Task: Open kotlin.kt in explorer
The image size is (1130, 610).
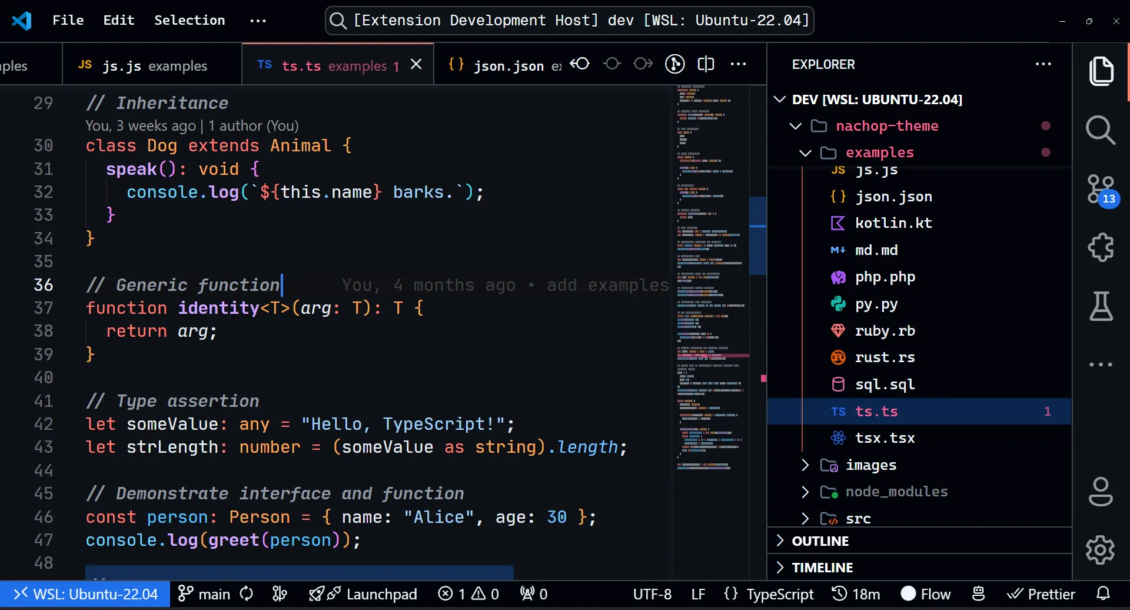Action: 919,224
